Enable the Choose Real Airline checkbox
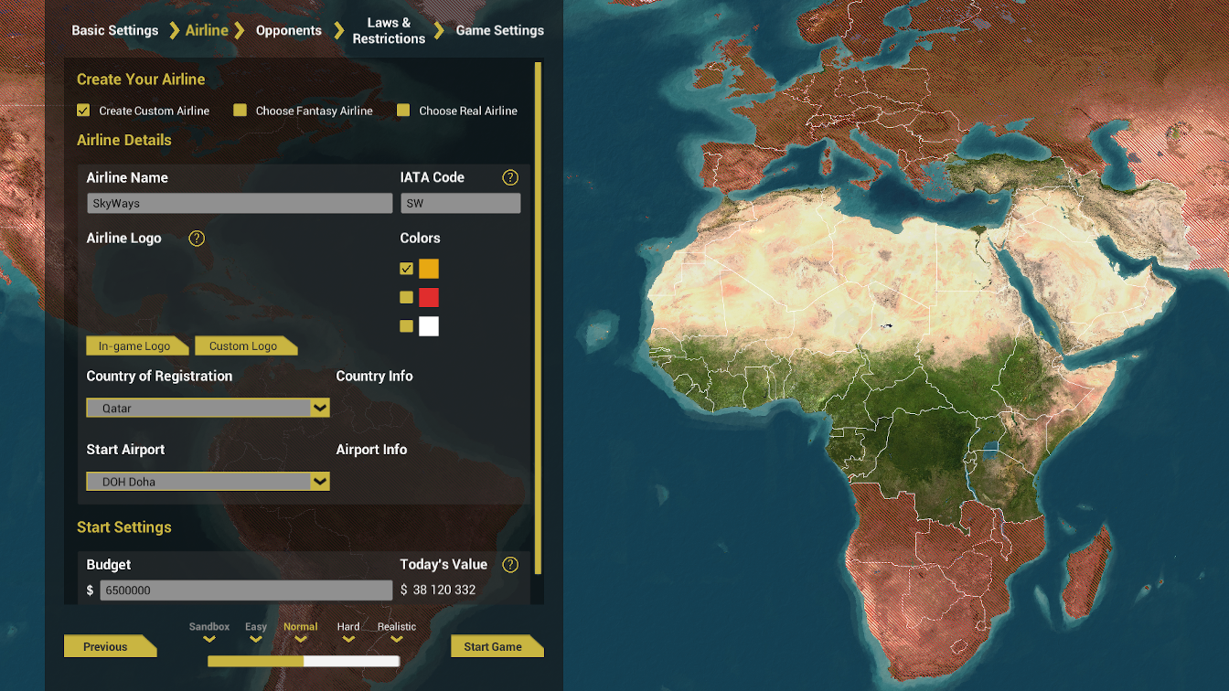 (x=403, y=111)
